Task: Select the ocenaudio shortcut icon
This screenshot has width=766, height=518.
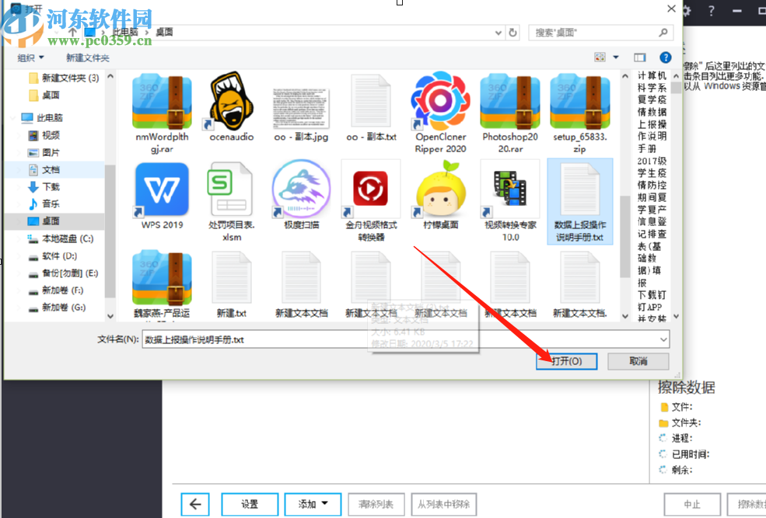Action: point(232,107)
